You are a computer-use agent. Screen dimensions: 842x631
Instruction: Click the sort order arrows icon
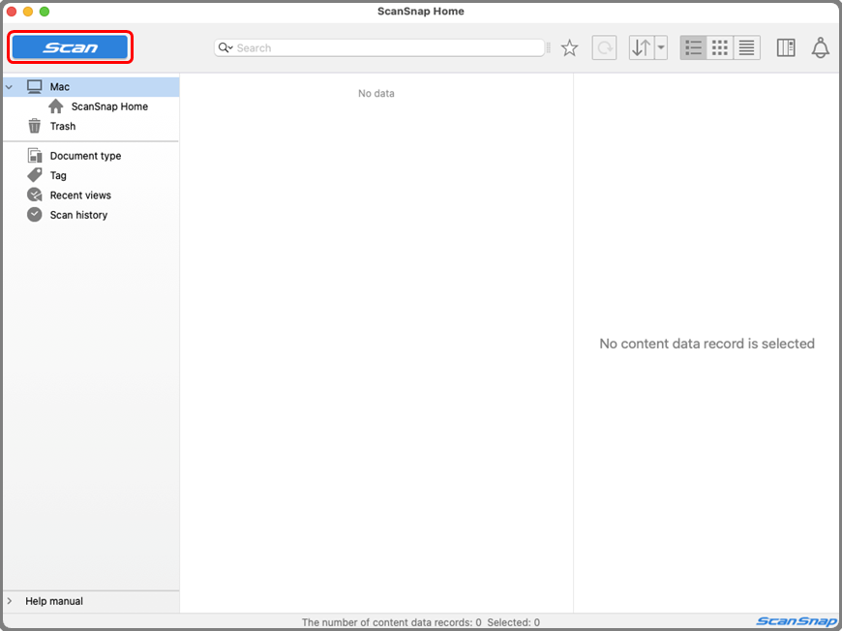pos(641,47)
